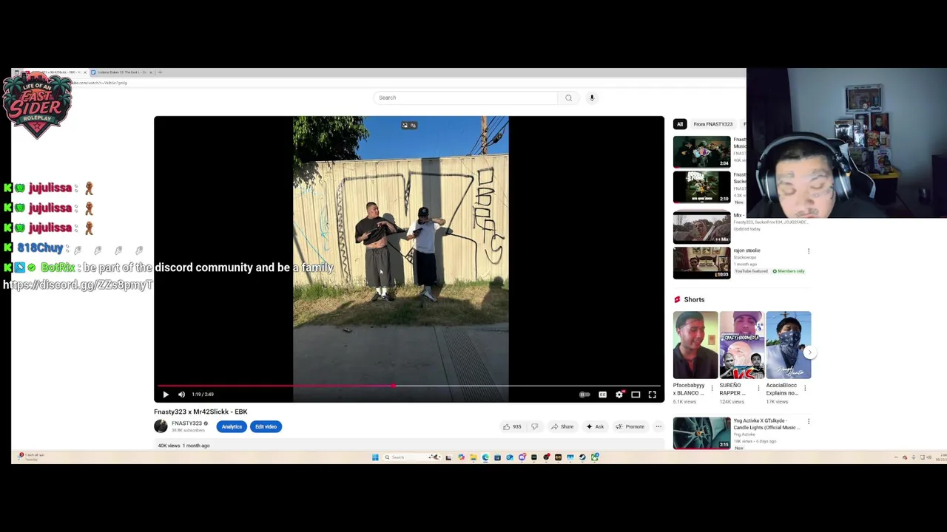Open File Explorer folder icon in taskbar
Viewport: 947px width, 532px height.
click(473, 457)
